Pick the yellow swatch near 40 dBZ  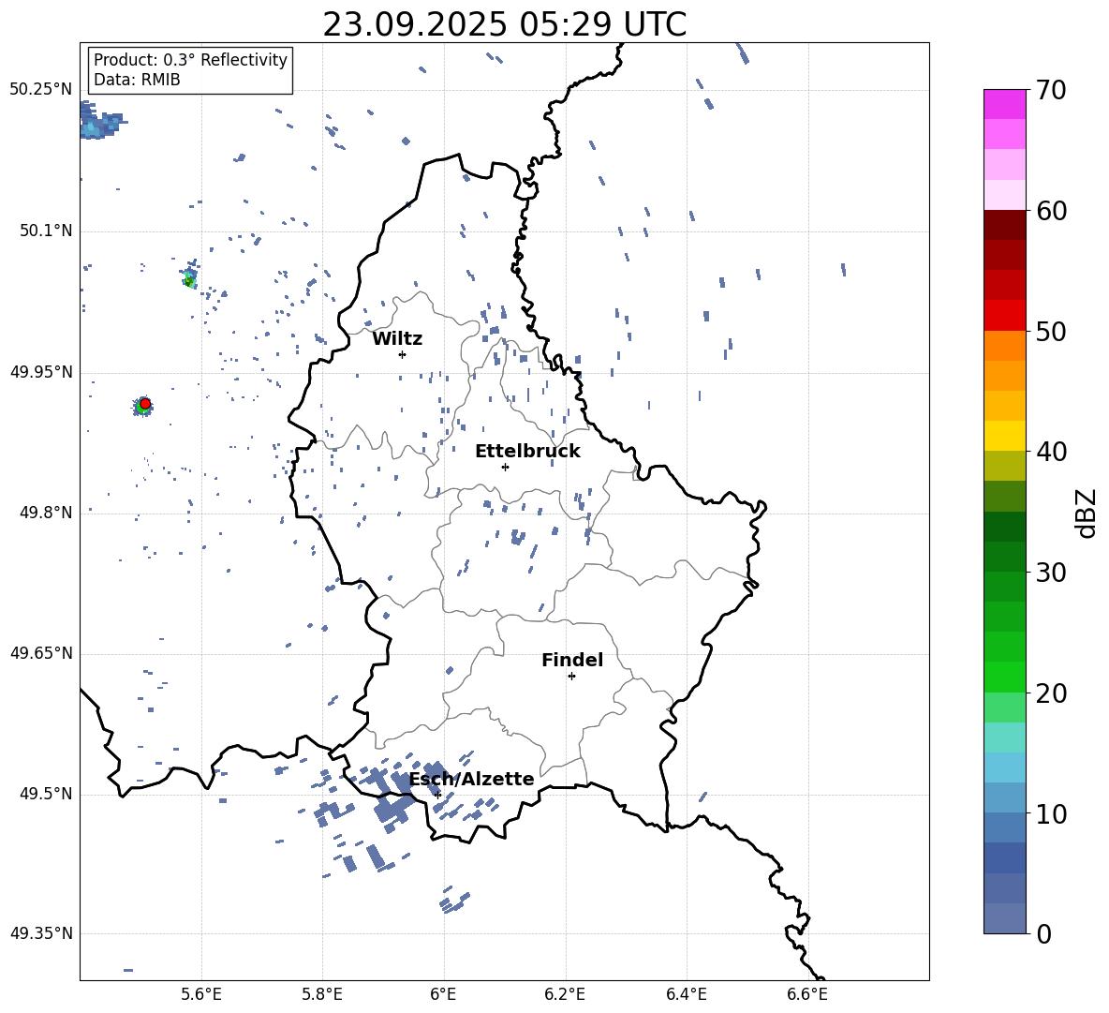pos(1004,436)
